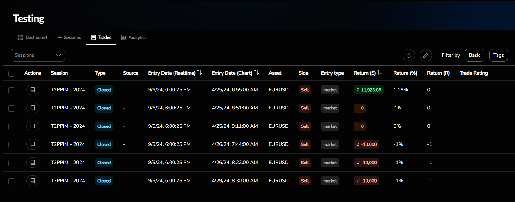Click the Return (R) column header

(438, 73)
